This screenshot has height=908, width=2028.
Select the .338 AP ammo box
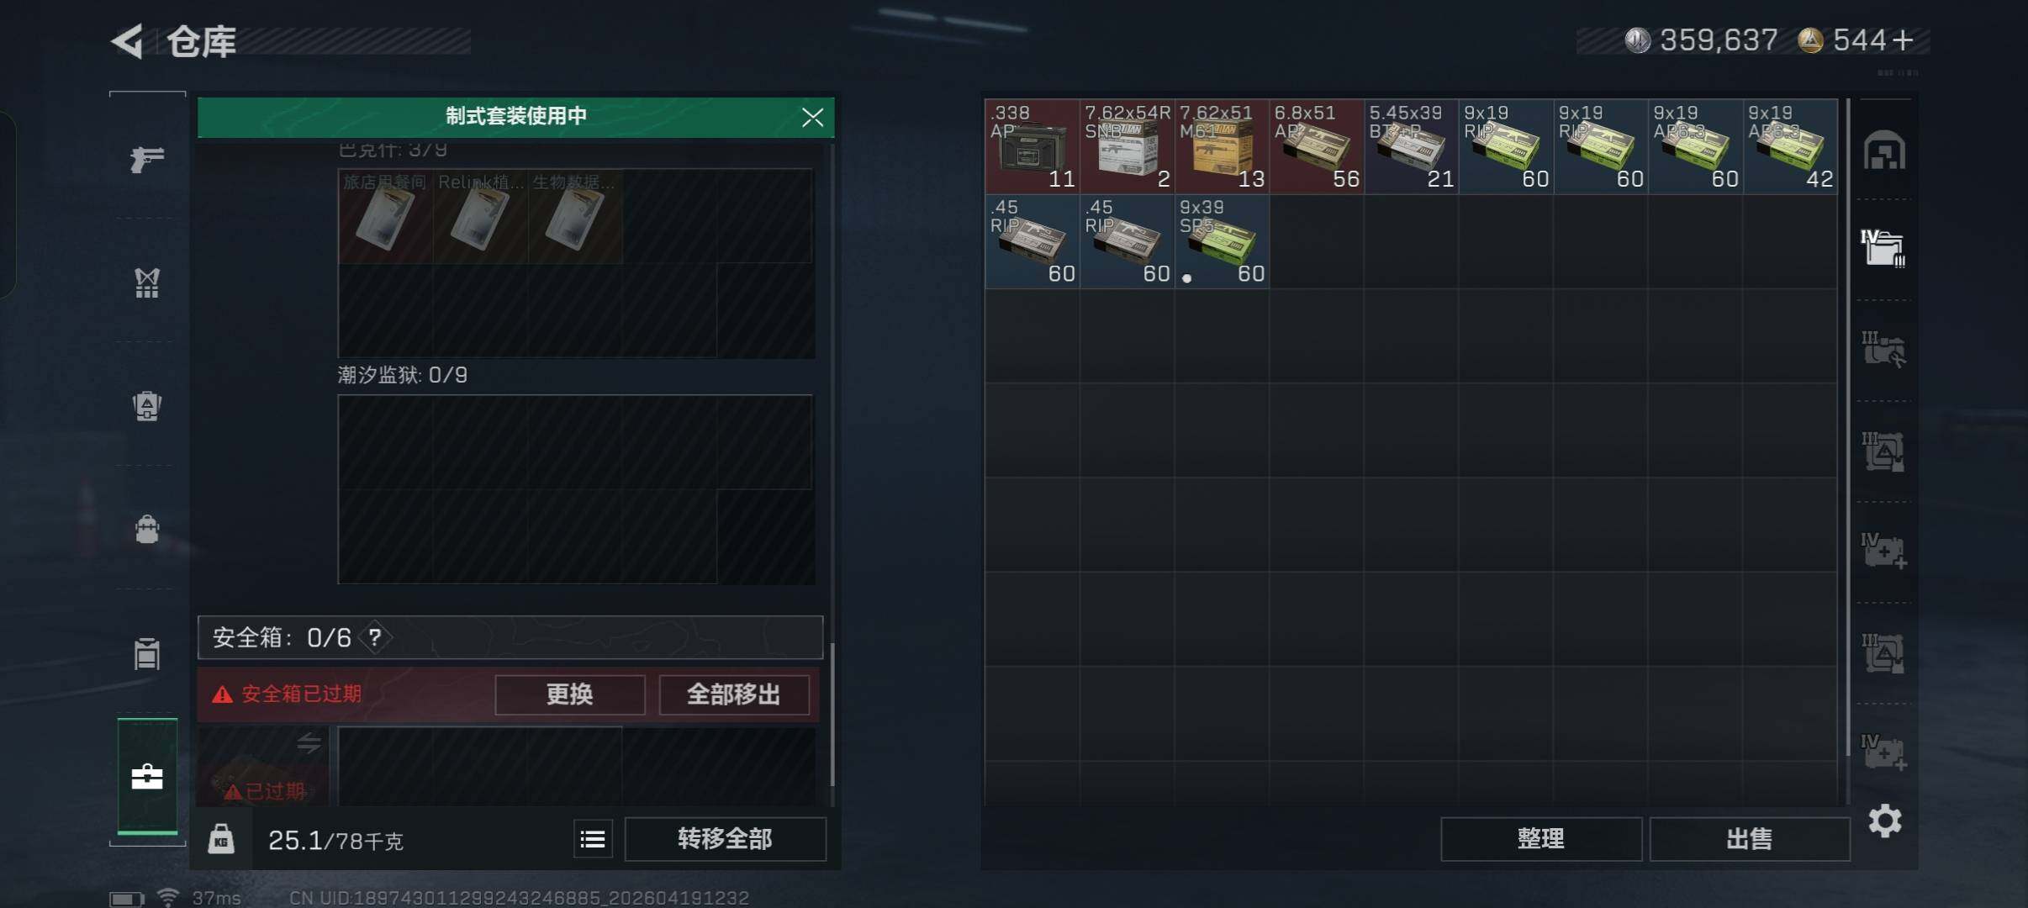[1032, 146]
